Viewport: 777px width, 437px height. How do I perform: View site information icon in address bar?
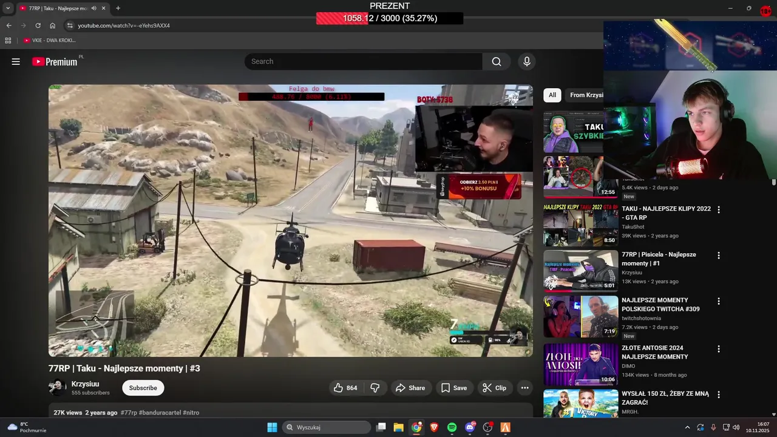point(70,25)
